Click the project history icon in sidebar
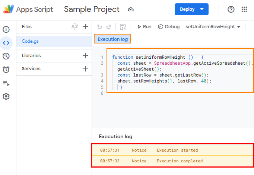 [x=6, y=56]
